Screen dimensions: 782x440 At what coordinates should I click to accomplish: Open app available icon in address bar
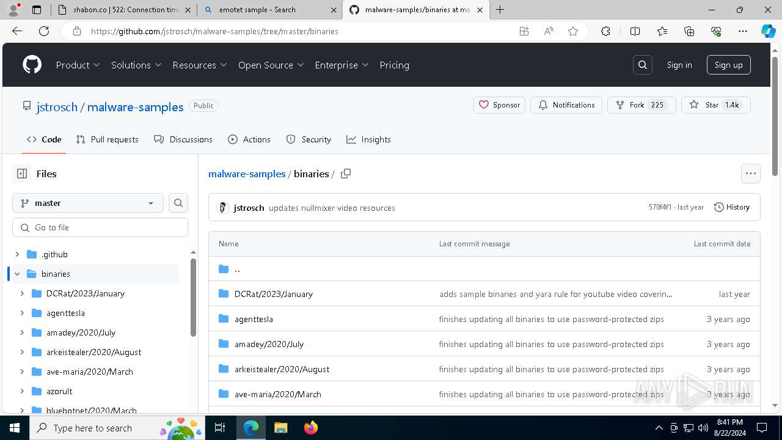tap(524, 31)
